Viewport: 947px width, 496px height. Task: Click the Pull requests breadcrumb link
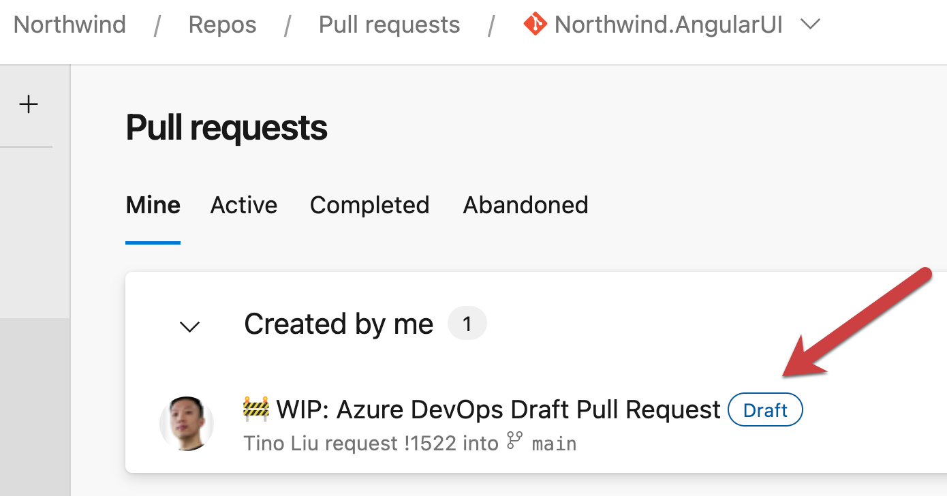(389, 25)
